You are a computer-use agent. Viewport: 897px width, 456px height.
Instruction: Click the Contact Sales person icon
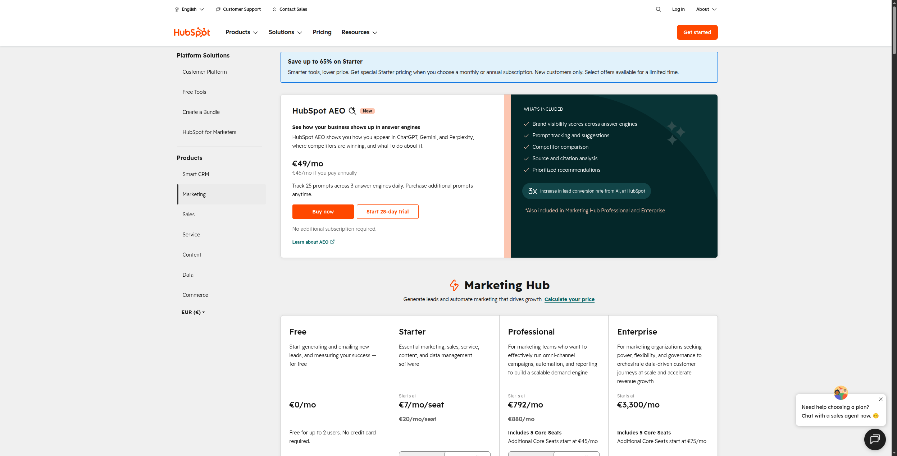[x=274, y=9]
